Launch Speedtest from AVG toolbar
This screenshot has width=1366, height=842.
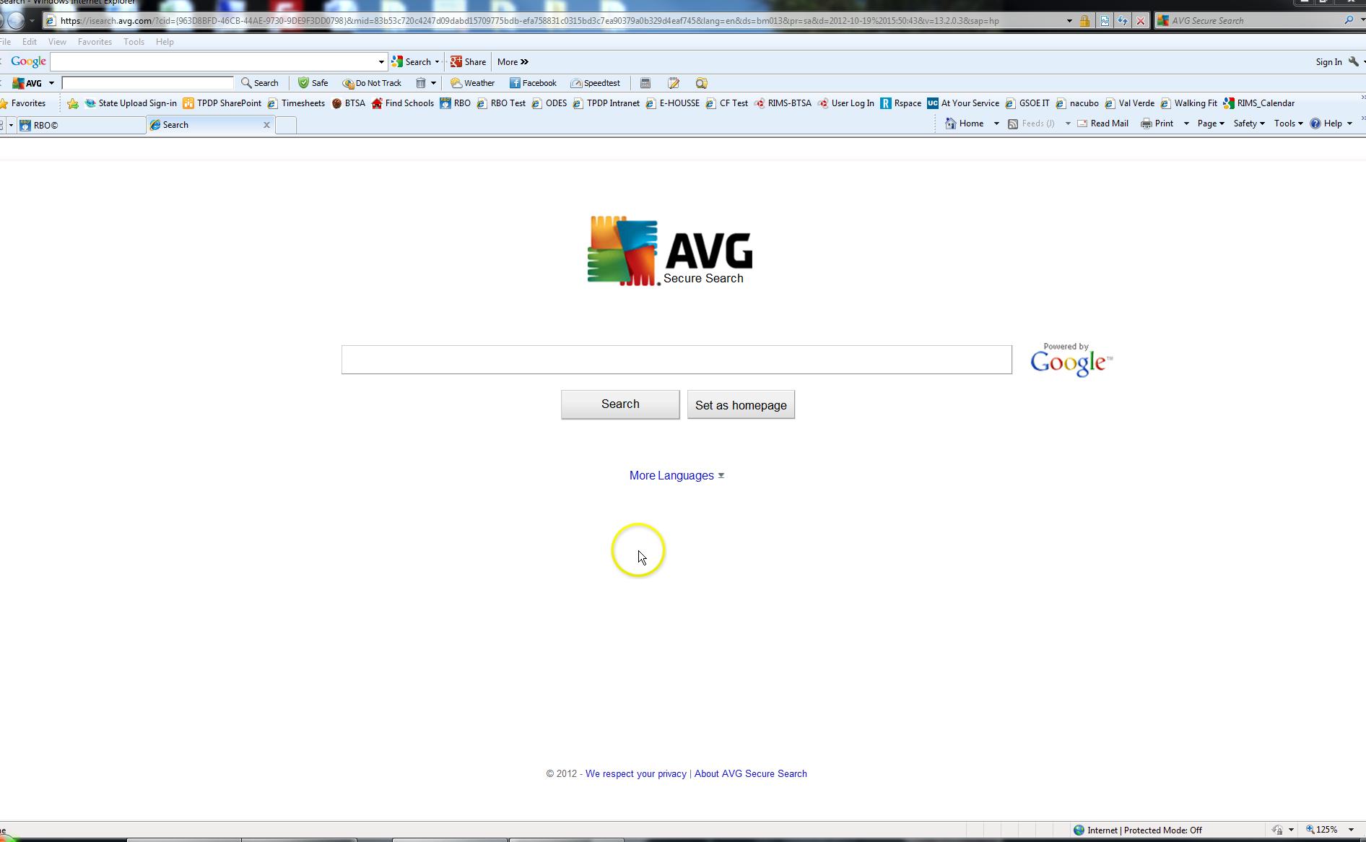pos(595,83)
